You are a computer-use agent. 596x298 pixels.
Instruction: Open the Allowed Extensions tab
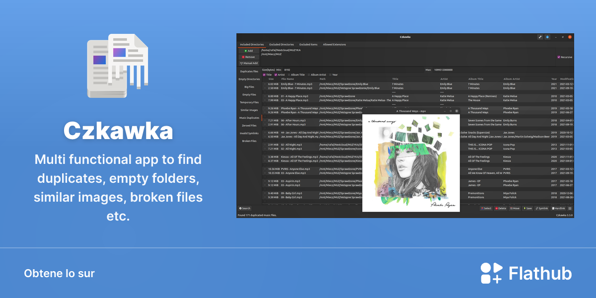tap(334, 45)
